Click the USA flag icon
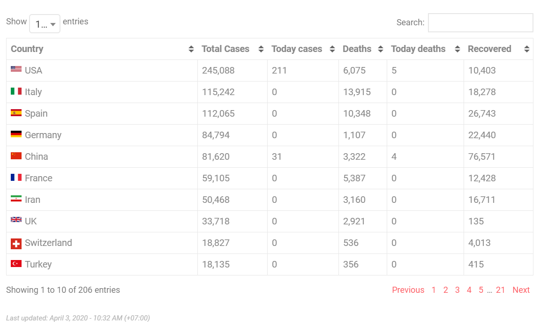 tap(16, 69)
